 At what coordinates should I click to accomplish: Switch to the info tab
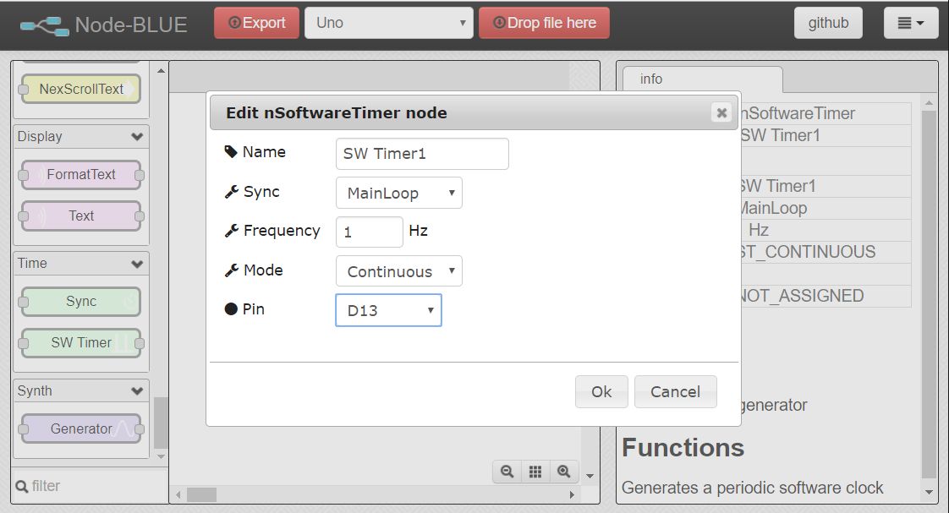703,79
